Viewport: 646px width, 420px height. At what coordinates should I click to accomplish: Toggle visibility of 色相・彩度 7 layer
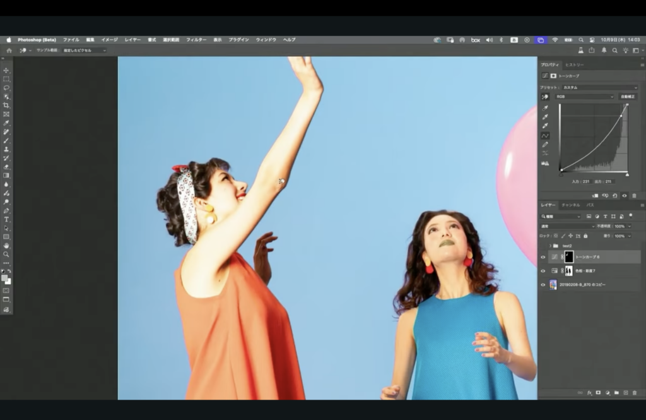click(x=543, y=271)
